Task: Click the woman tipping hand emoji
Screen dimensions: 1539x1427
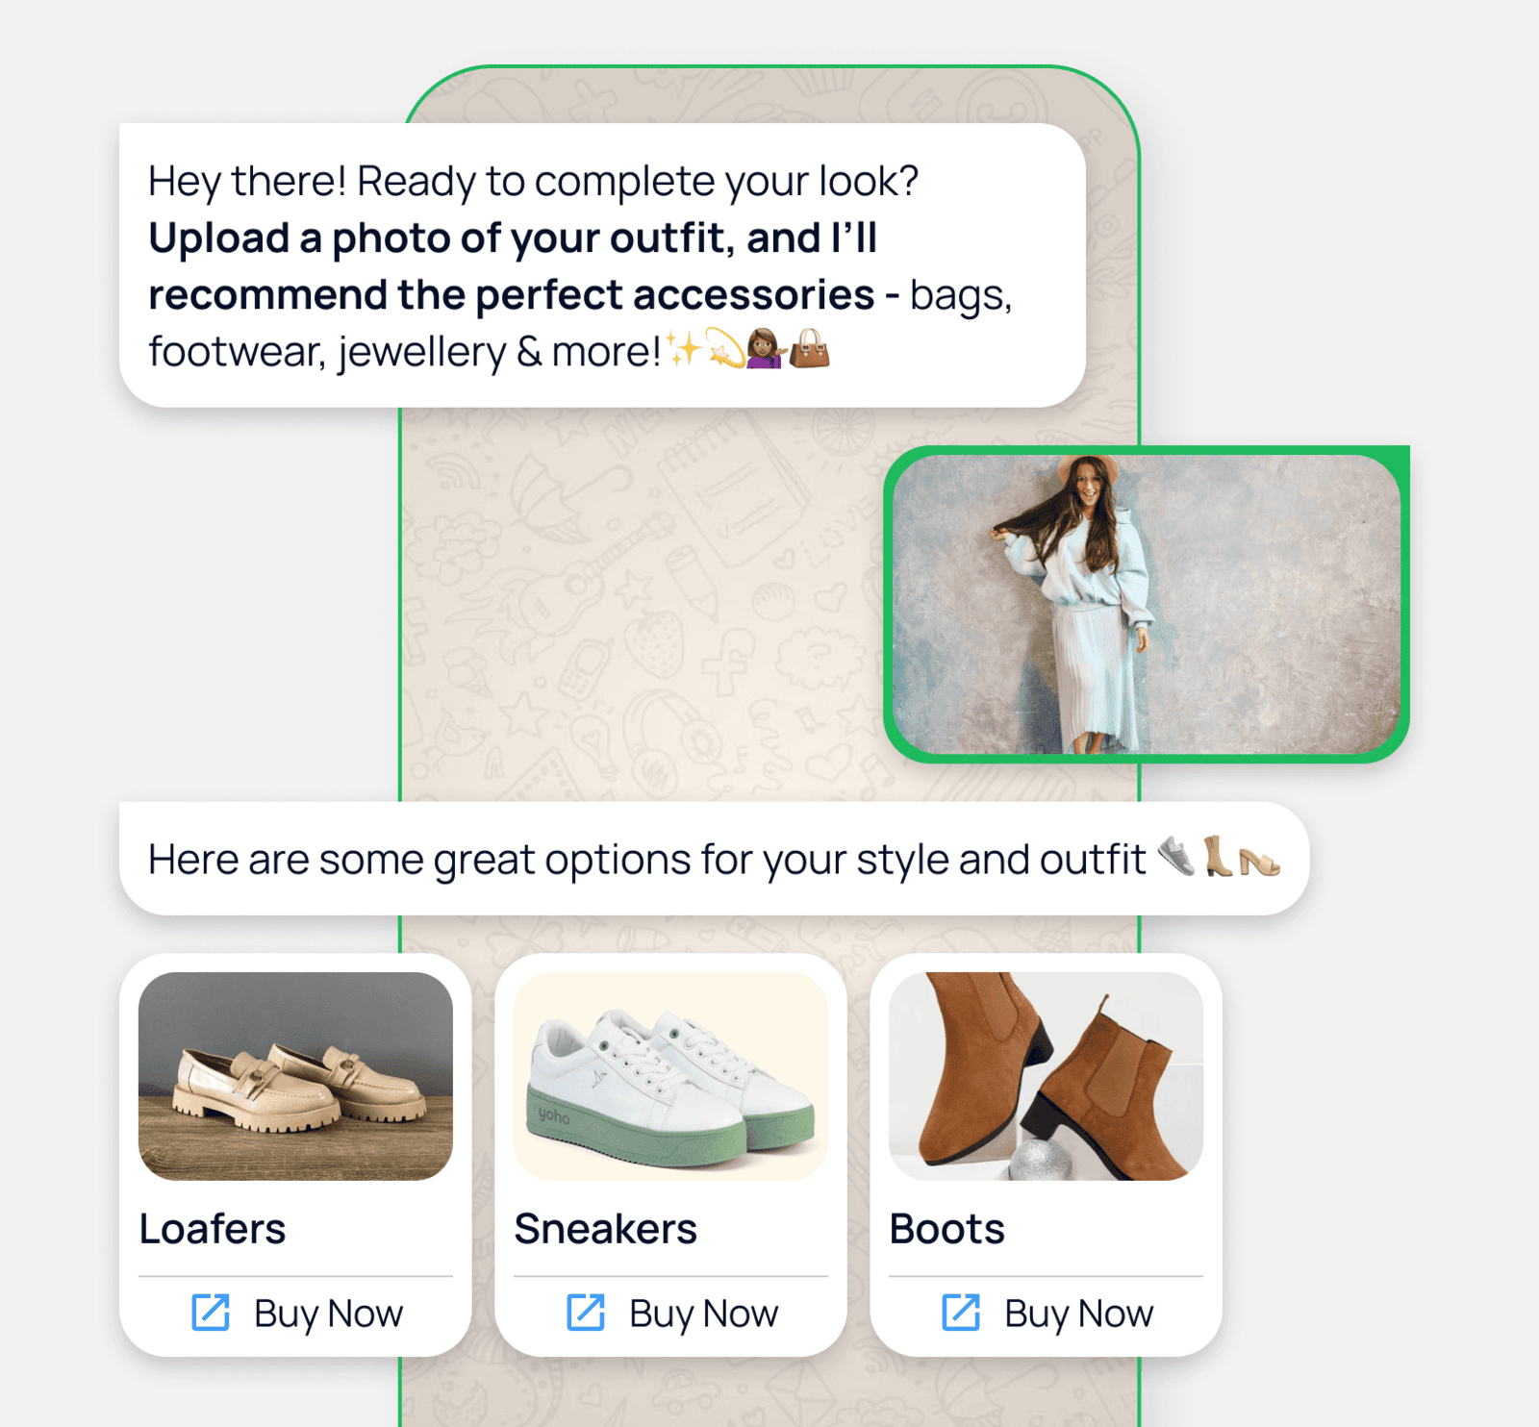Action: [766, 349]
